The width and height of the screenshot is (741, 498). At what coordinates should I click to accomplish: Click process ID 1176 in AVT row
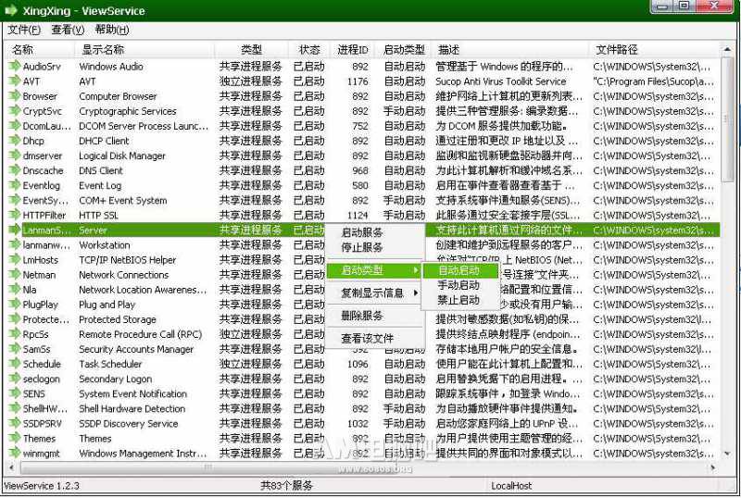click(358, 81)
